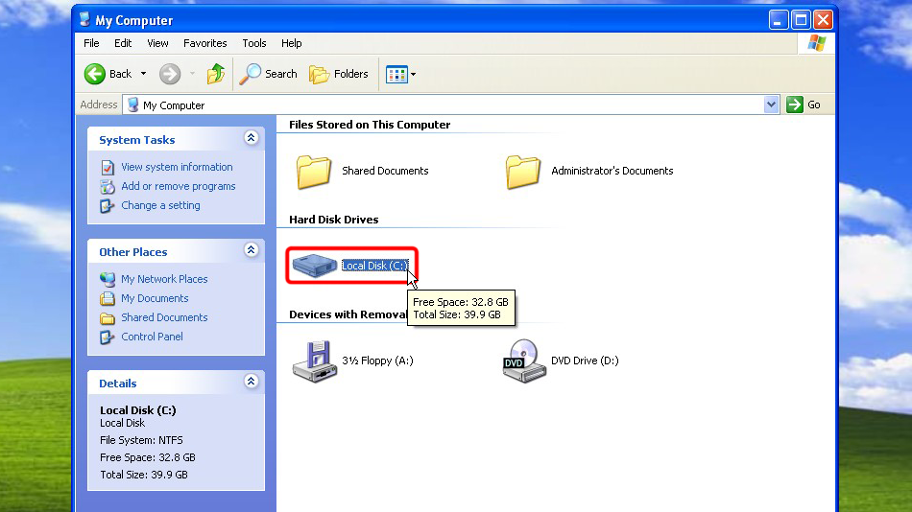This screenshot has height=512, width=912.
Task: Click the Up folder toolbar icon
Action: tap(216, 74)
